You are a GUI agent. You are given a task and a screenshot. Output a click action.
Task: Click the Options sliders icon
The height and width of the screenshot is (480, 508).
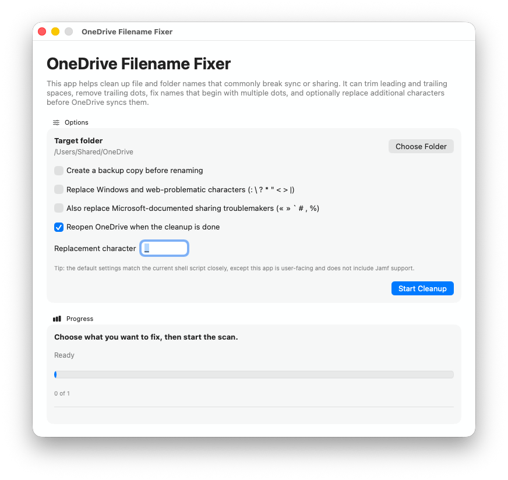tap(57, 122)
